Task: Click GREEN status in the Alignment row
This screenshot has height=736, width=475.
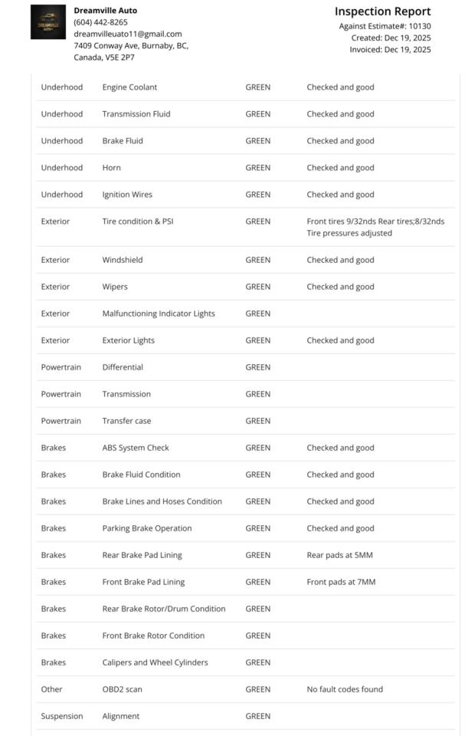Action: pos(257,716)
